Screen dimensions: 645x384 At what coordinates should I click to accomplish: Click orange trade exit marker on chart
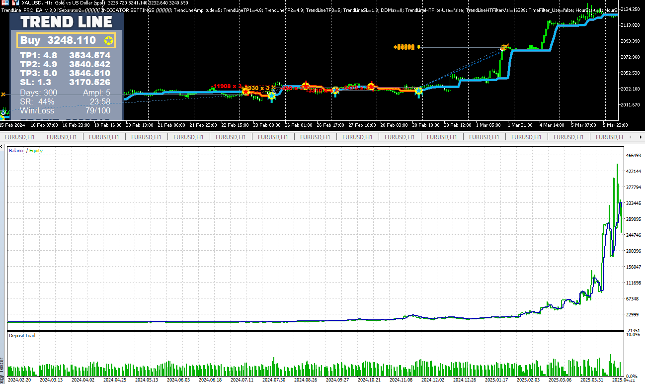pyautogui.click(x=505, y=47)
